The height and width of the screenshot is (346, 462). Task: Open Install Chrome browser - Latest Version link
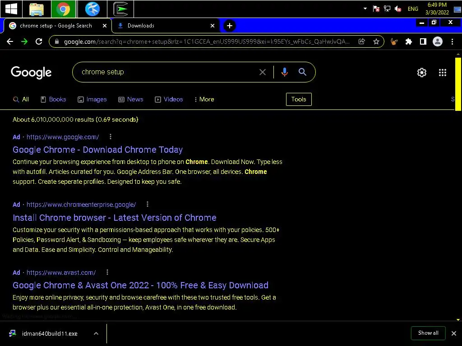[114, 218]
